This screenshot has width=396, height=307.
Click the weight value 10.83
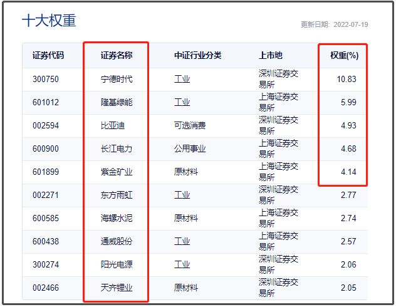pos(346,80)
